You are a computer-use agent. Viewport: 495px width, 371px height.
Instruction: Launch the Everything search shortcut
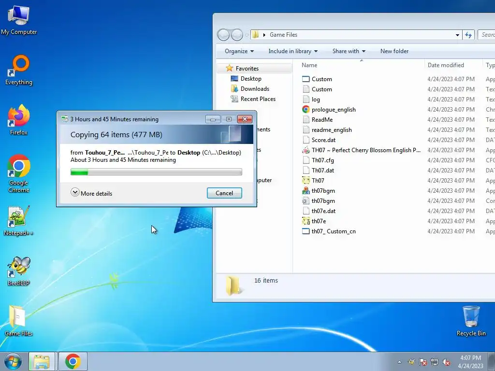tap(19, 70)
